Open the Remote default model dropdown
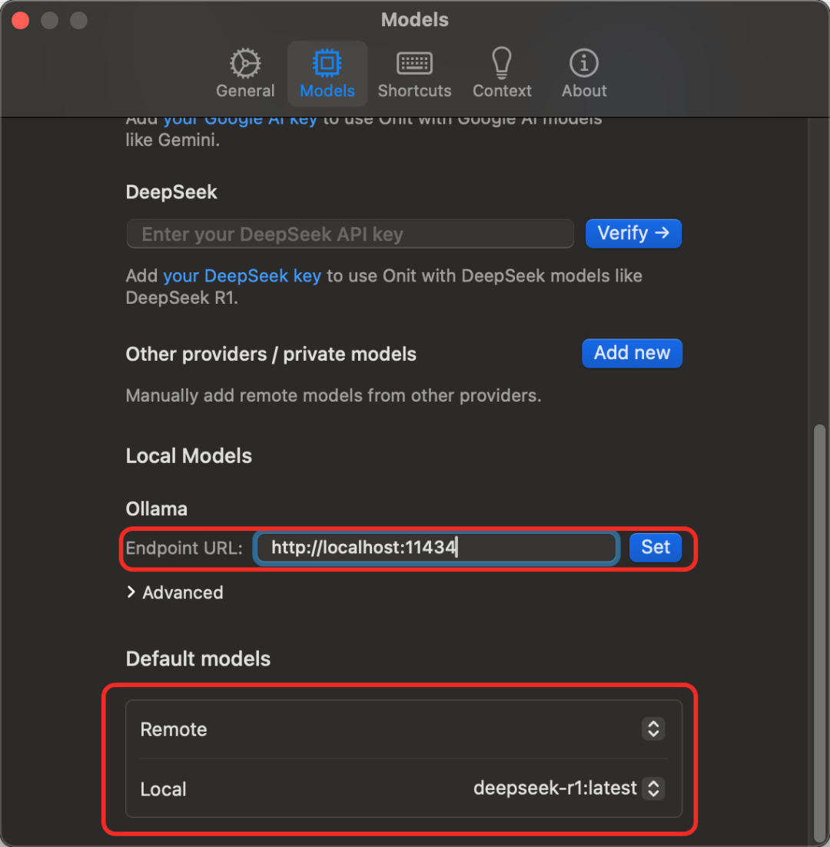 pos(653,729)
